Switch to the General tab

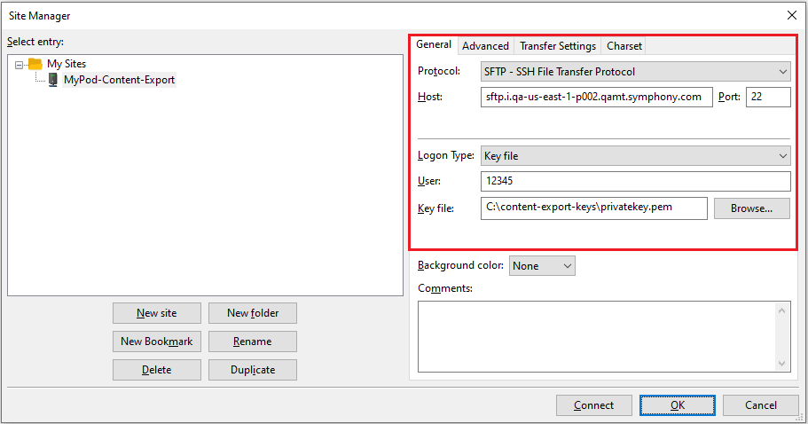point(434,45)
